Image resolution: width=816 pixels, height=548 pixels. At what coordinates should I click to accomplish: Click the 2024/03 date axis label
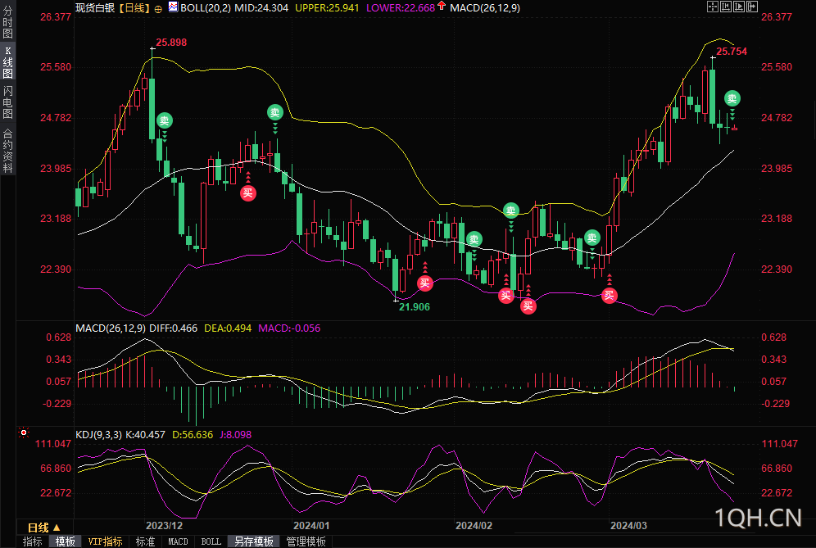coord(628,526)
